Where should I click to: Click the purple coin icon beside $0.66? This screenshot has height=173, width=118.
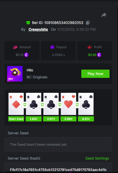(99, 55)
